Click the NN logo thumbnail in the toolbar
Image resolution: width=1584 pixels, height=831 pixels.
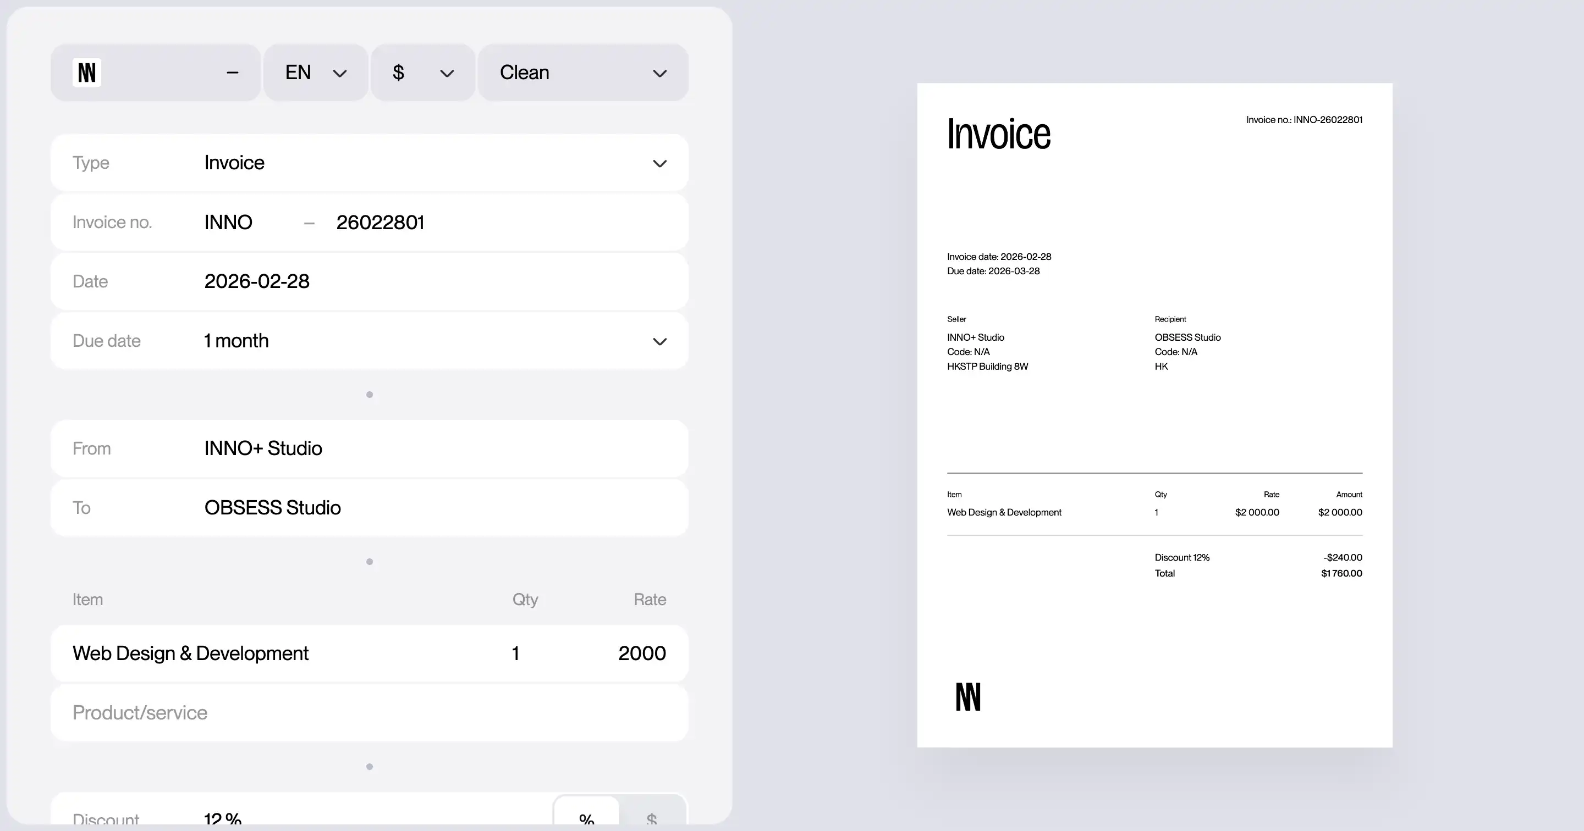click(87, 73)
